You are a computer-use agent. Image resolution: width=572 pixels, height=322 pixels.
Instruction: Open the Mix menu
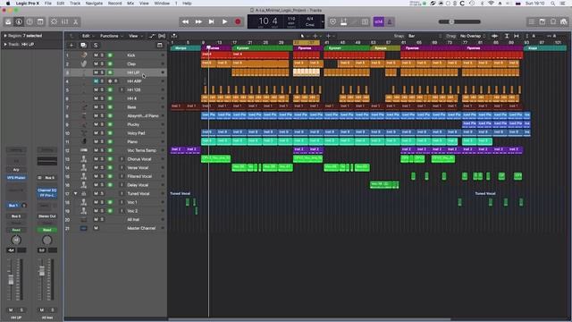[x=130, y=4]
